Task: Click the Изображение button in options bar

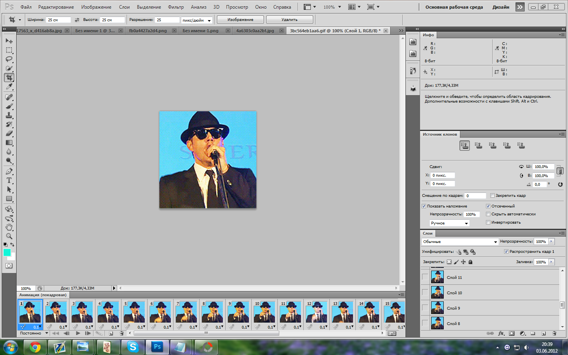Action: (240, 20)
